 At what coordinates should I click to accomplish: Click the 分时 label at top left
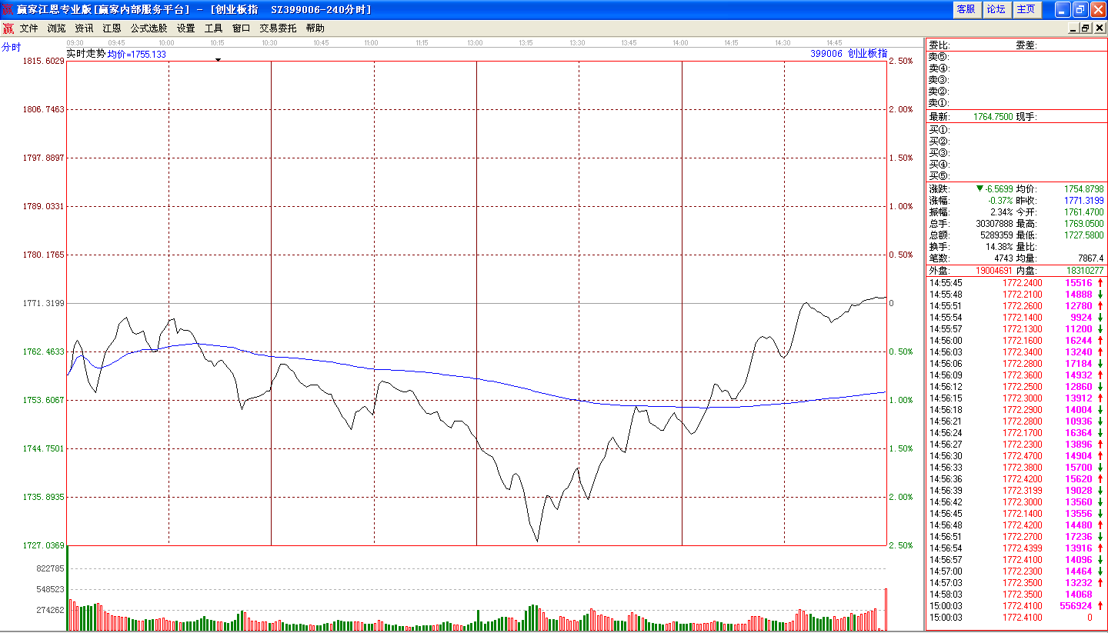[x=12, y=47]
